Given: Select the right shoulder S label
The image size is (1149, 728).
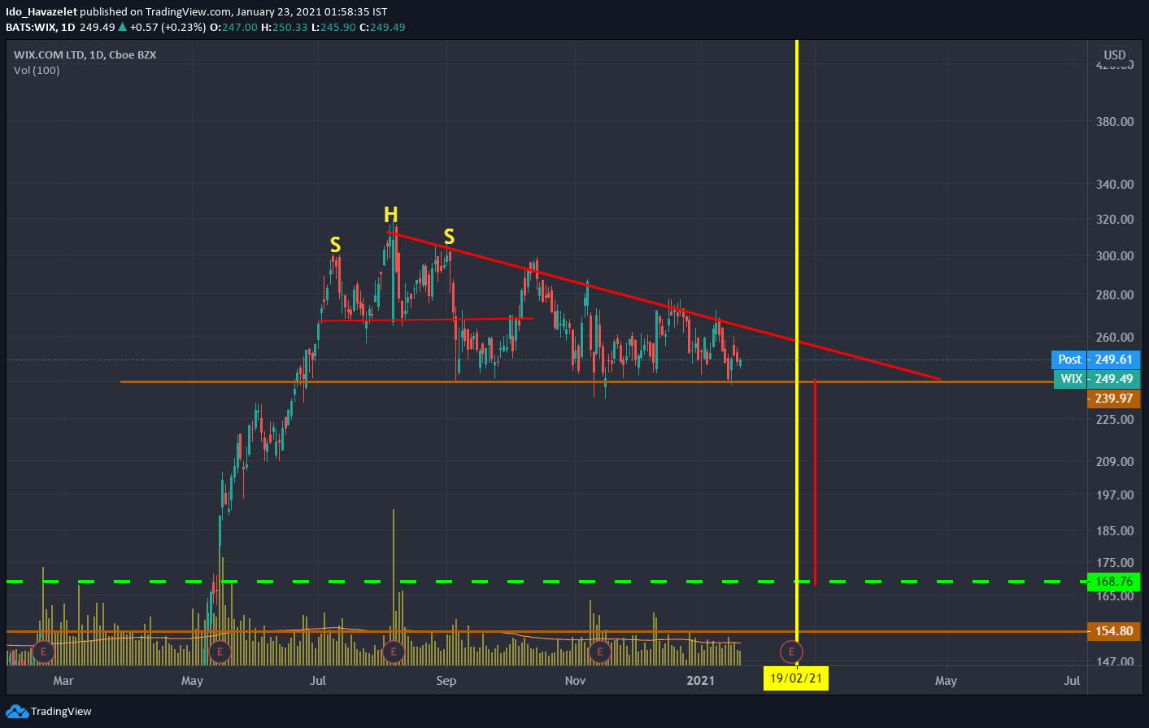Looking at the screenshot, I should coord(449,237).
